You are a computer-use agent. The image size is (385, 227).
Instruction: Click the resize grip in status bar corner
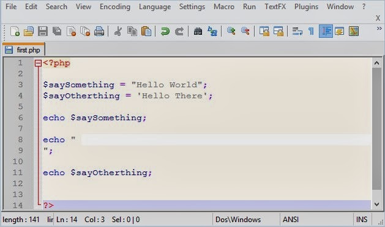pos(380,222)
